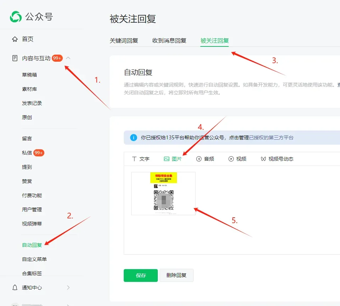
Task: Open 发表记录 in the sidebar
Action: (x=32, y=103)
